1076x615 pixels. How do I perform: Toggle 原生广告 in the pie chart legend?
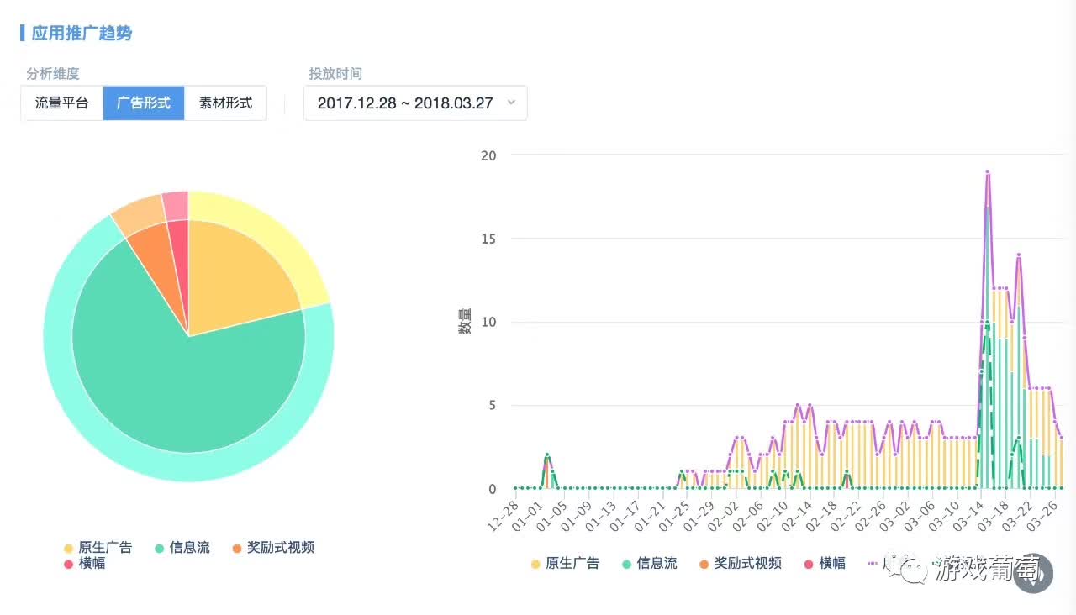coord(98,548)
